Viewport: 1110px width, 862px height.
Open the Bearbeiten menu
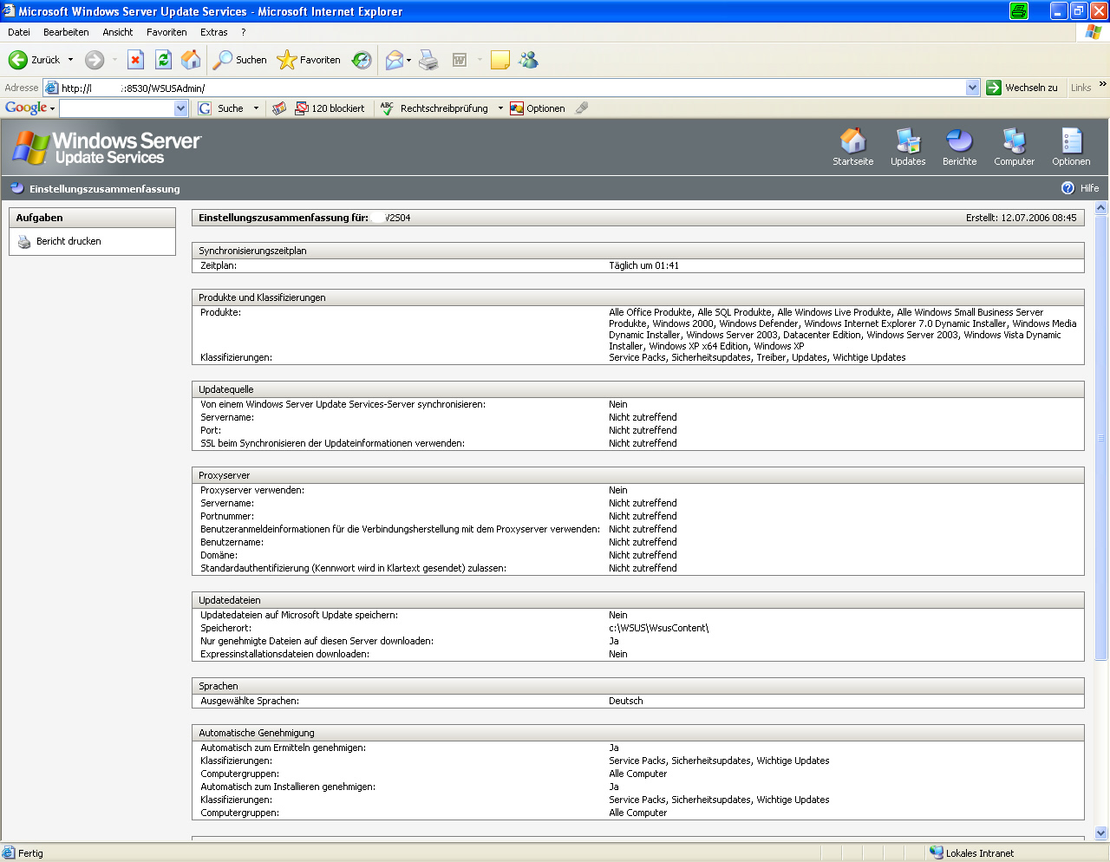coord(66,32)
